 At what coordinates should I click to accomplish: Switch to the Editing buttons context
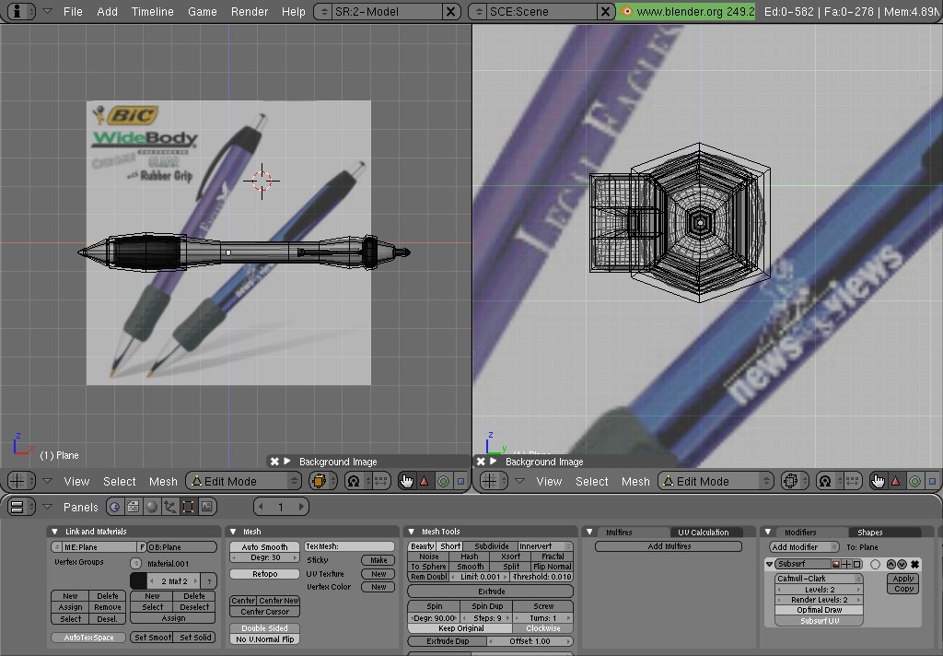[188, 507]
